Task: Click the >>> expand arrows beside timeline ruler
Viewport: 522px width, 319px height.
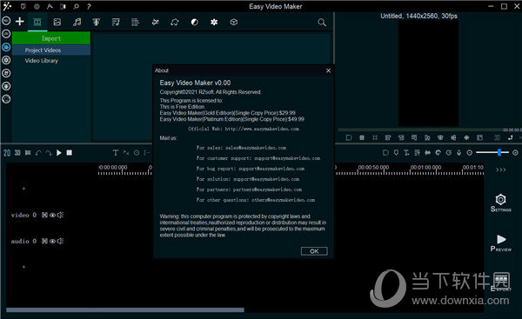Action: coord(501,169)
